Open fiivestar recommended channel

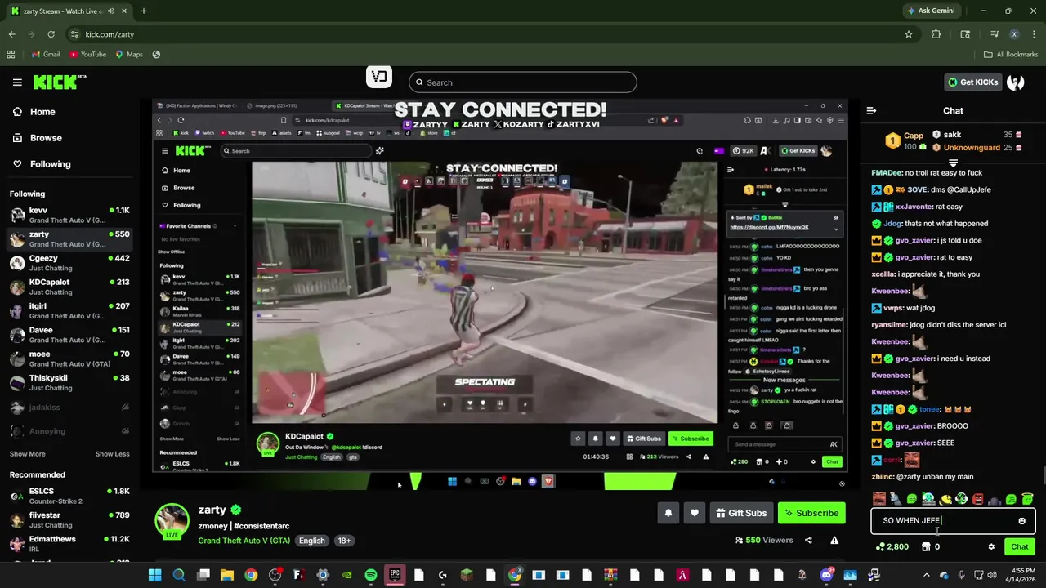pos(69,520)
